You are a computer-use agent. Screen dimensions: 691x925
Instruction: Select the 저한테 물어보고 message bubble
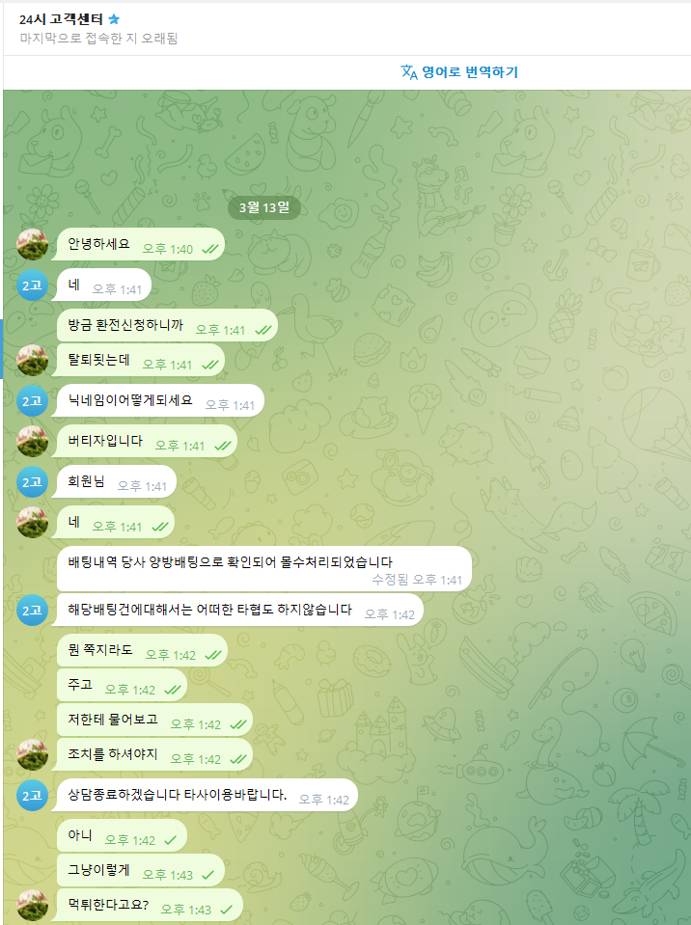pos(154,721)
